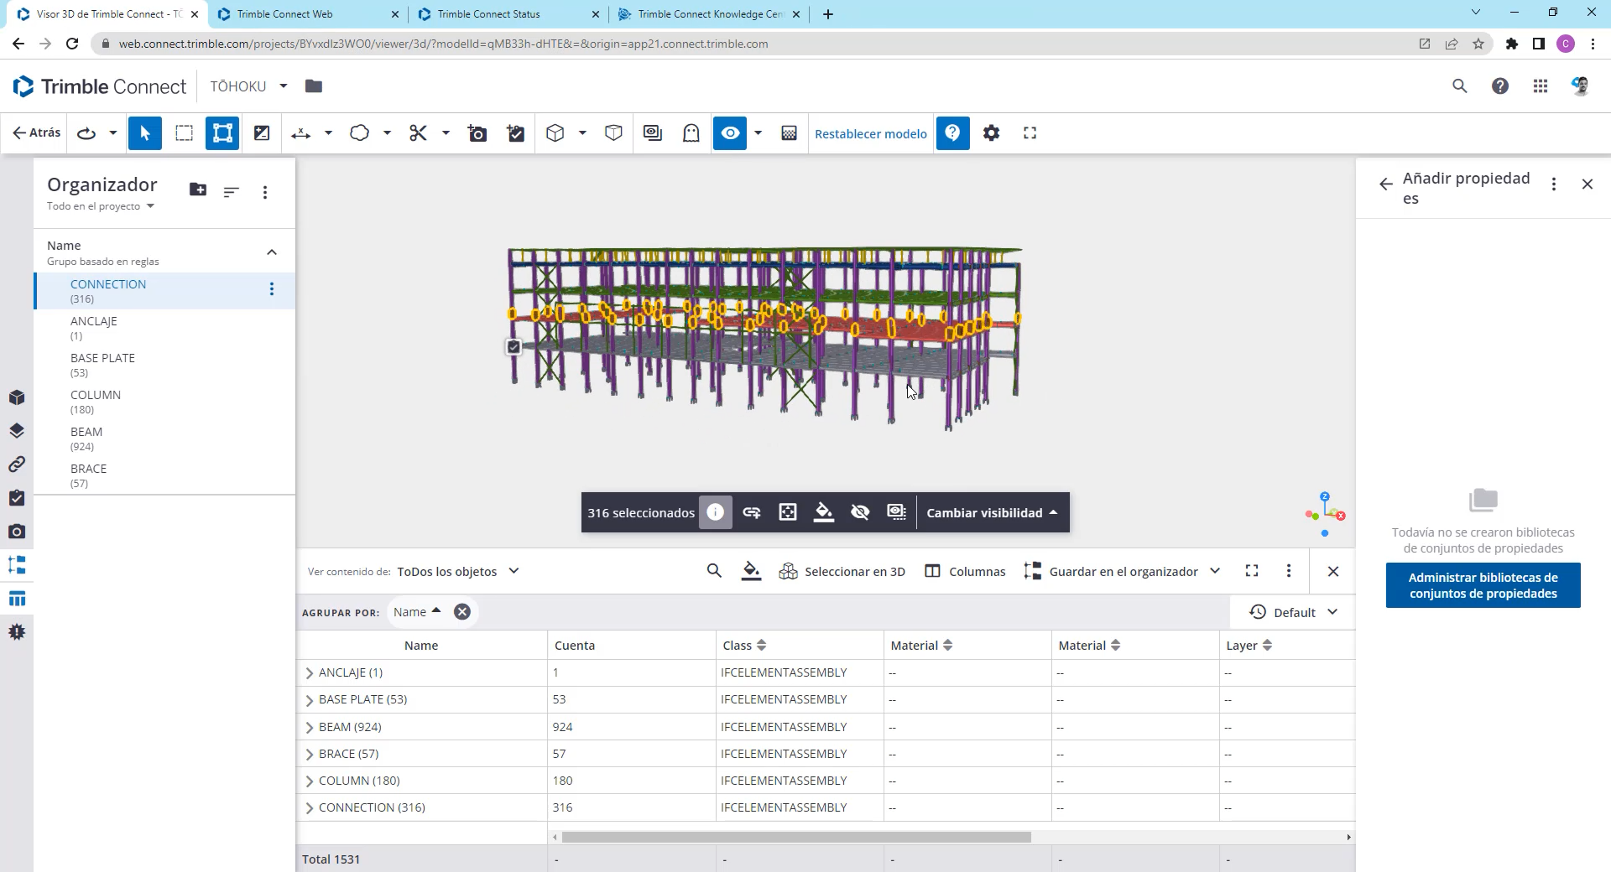Screen dimensions: 1611x872
Task: Open viewer settings gear icon
Action: tap(992, 133)
